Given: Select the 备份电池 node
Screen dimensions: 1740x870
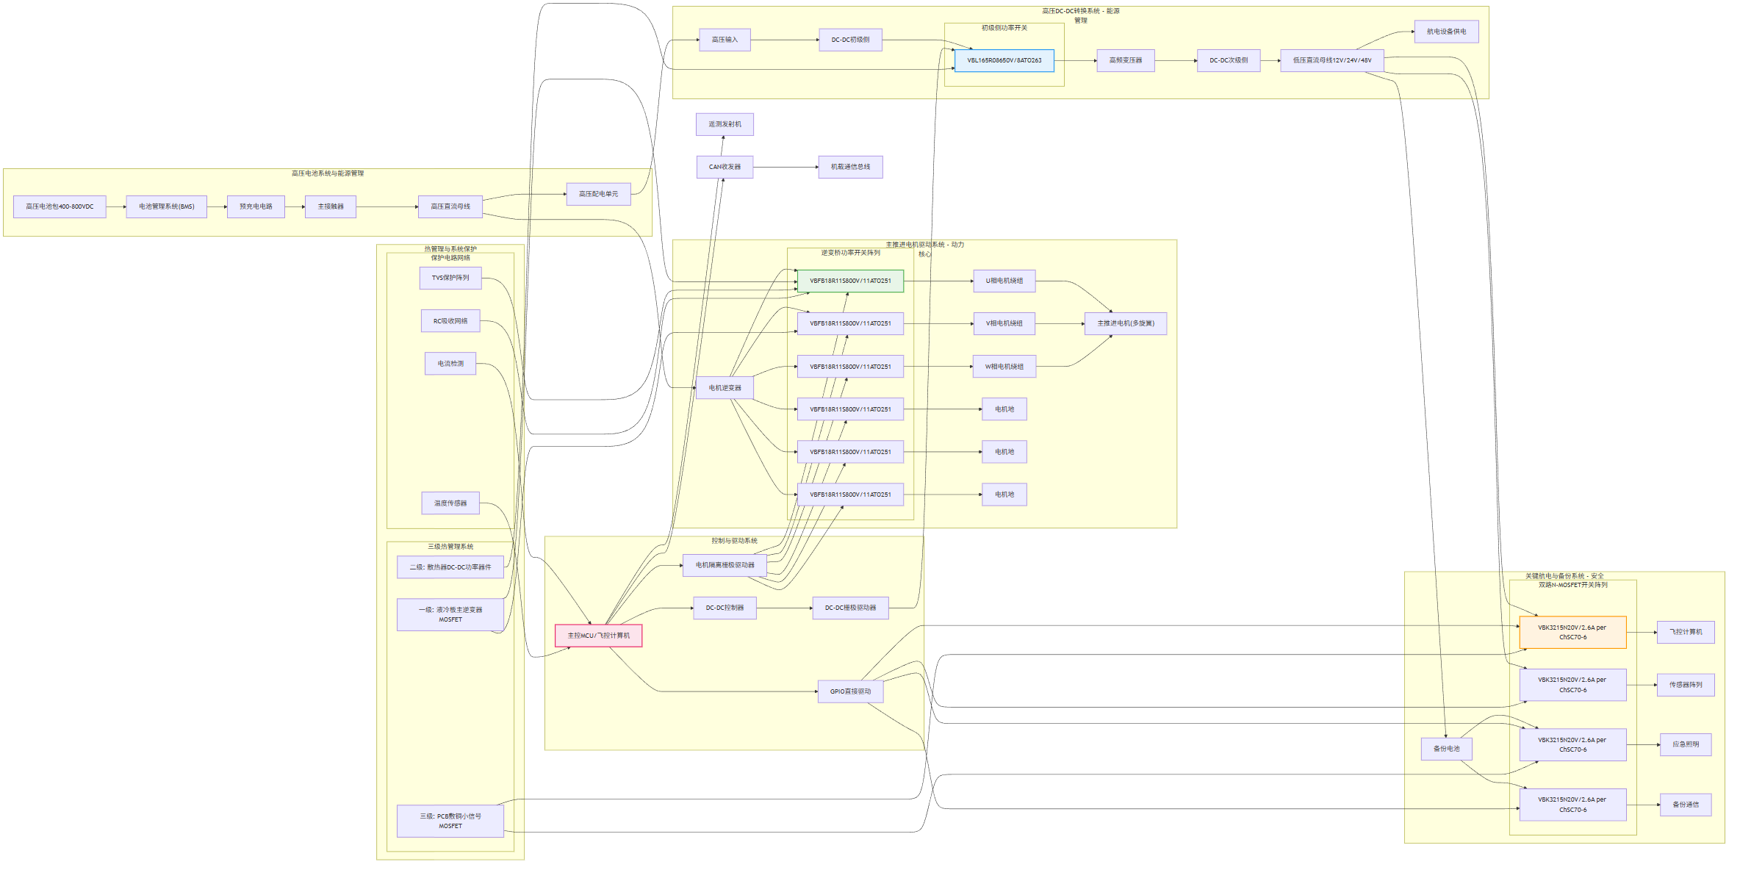Looking at the screenshot, I should (1446, 749).
